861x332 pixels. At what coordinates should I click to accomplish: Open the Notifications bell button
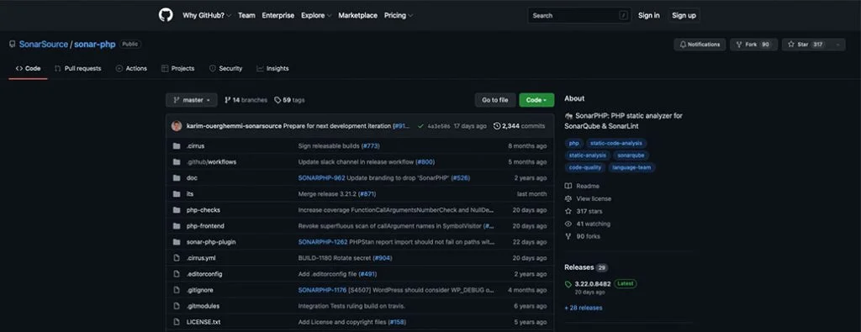pos(700,45)
